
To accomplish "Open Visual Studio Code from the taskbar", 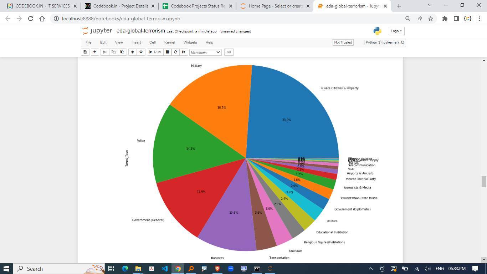I will 164,269.
